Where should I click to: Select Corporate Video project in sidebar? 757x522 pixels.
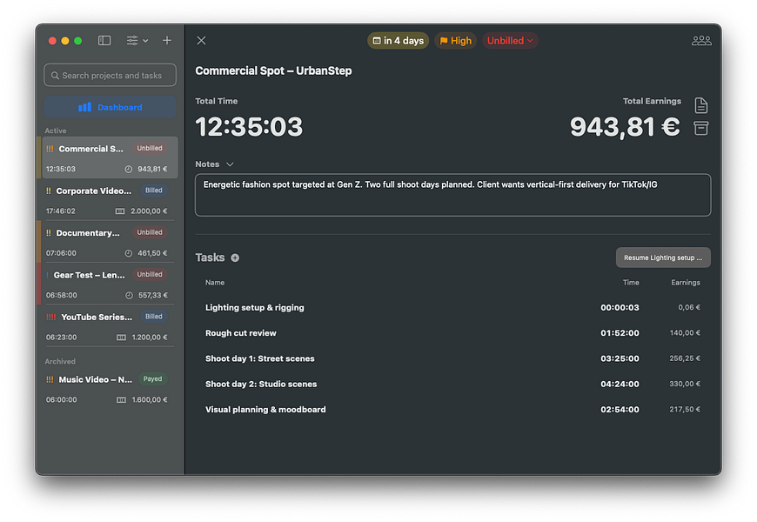point(107,200)
